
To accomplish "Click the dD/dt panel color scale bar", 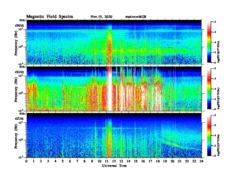I will 209,89.
